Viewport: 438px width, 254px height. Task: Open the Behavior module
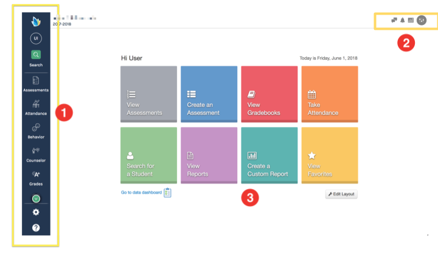click(x=35, y=129)
